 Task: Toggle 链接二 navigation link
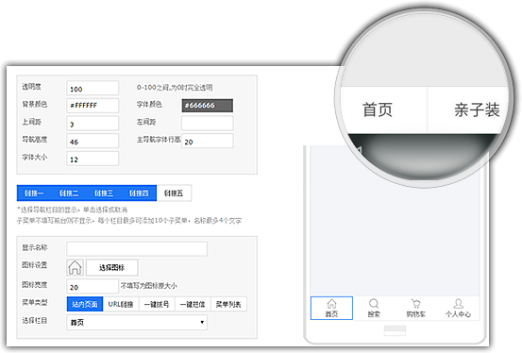(x=69, y=193)
